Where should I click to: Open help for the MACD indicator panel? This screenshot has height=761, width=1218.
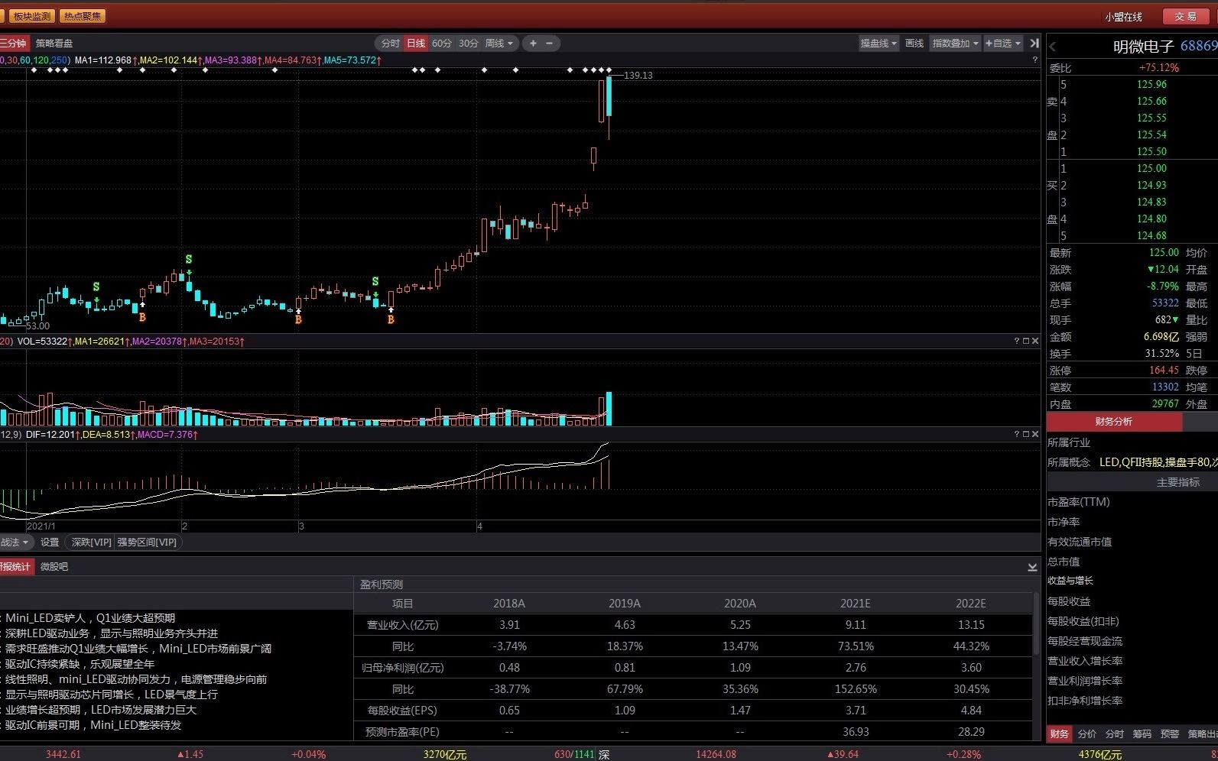coord(1017,434)
